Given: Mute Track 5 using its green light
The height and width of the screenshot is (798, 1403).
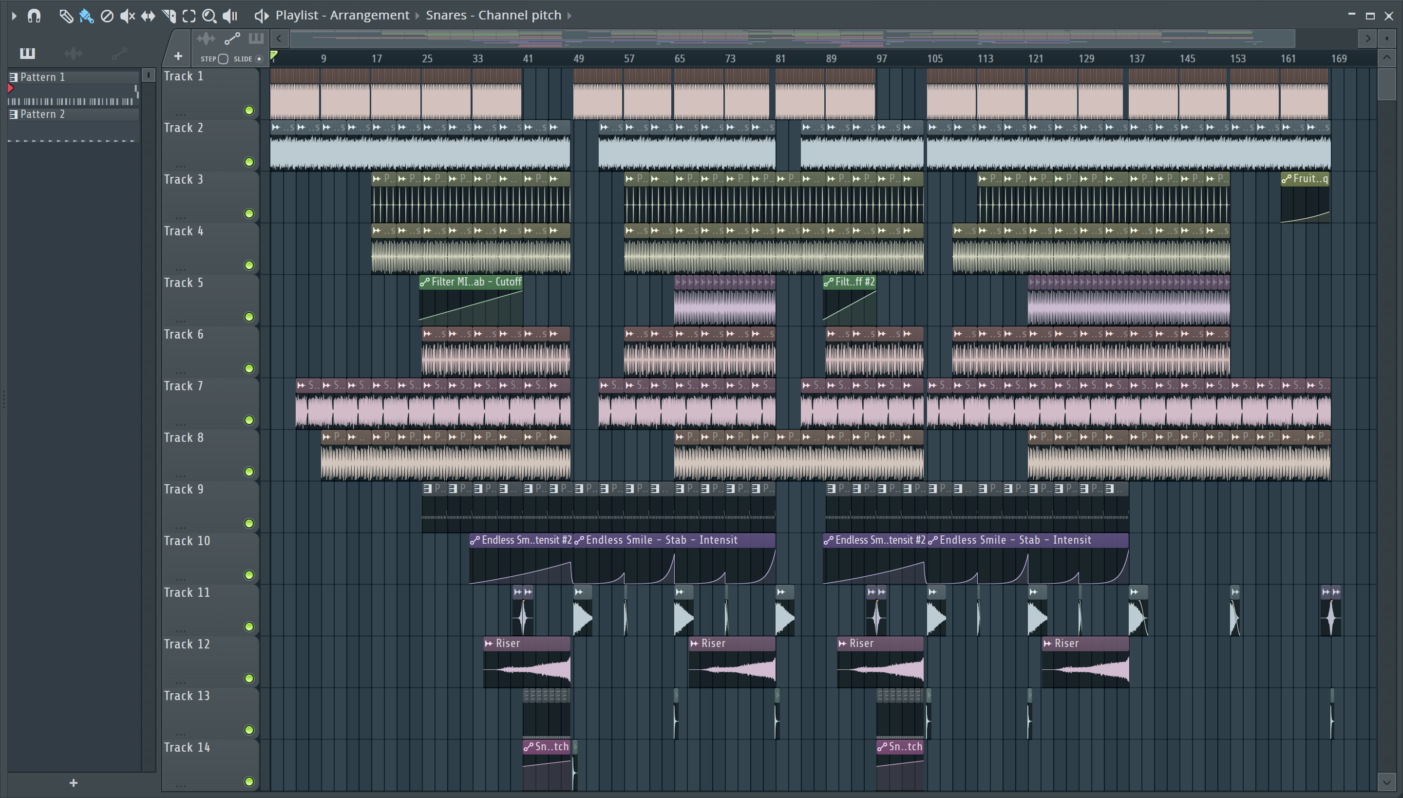Looking at the screenshot, I should click(x=249, y=317).
